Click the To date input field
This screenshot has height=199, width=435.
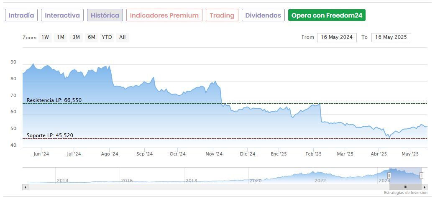pos(391,37)
